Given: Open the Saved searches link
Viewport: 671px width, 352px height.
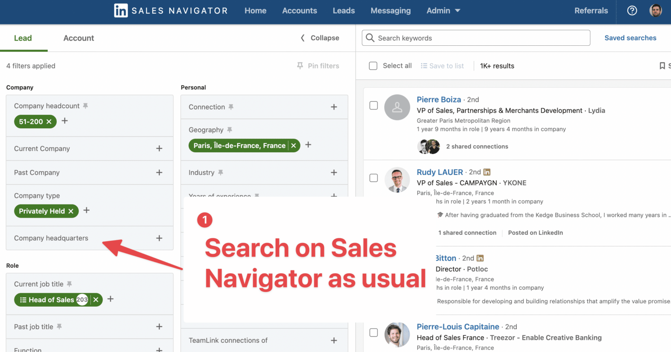Looking at the screenshot, I should (630, 38).
